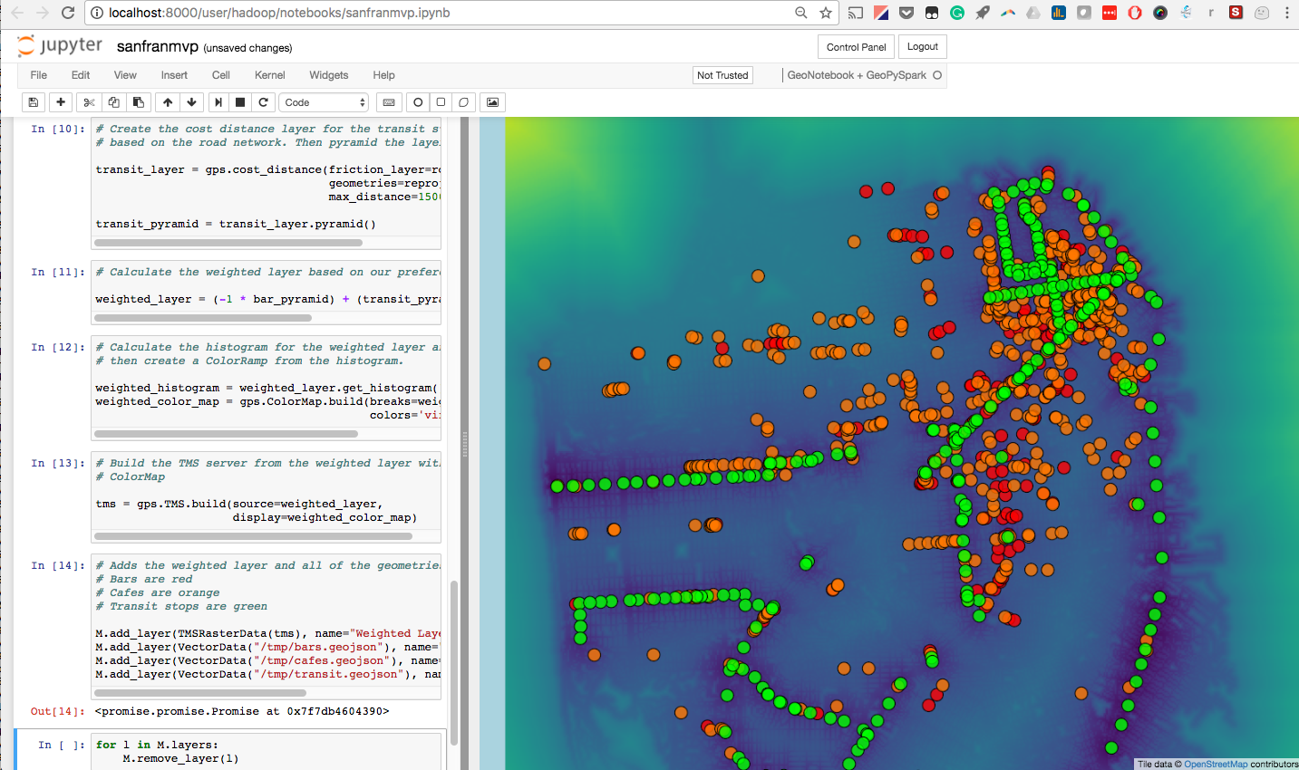Open the Widgets menu

coord(328,75)
